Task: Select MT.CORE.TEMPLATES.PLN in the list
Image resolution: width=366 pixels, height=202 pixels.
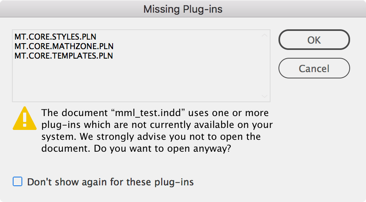Action: (64, 56)
